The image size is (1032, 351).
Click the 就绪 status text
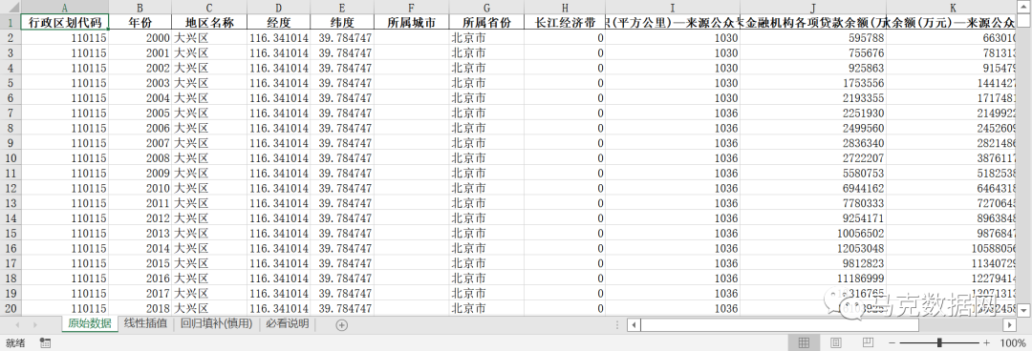(15, 343)
